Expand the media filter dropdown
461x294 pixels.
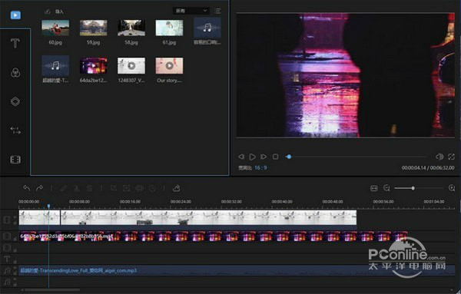coord(191,11)
